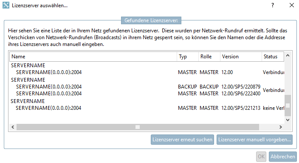Click horizontal scrollbar left arrow

[x=13, y=127]
